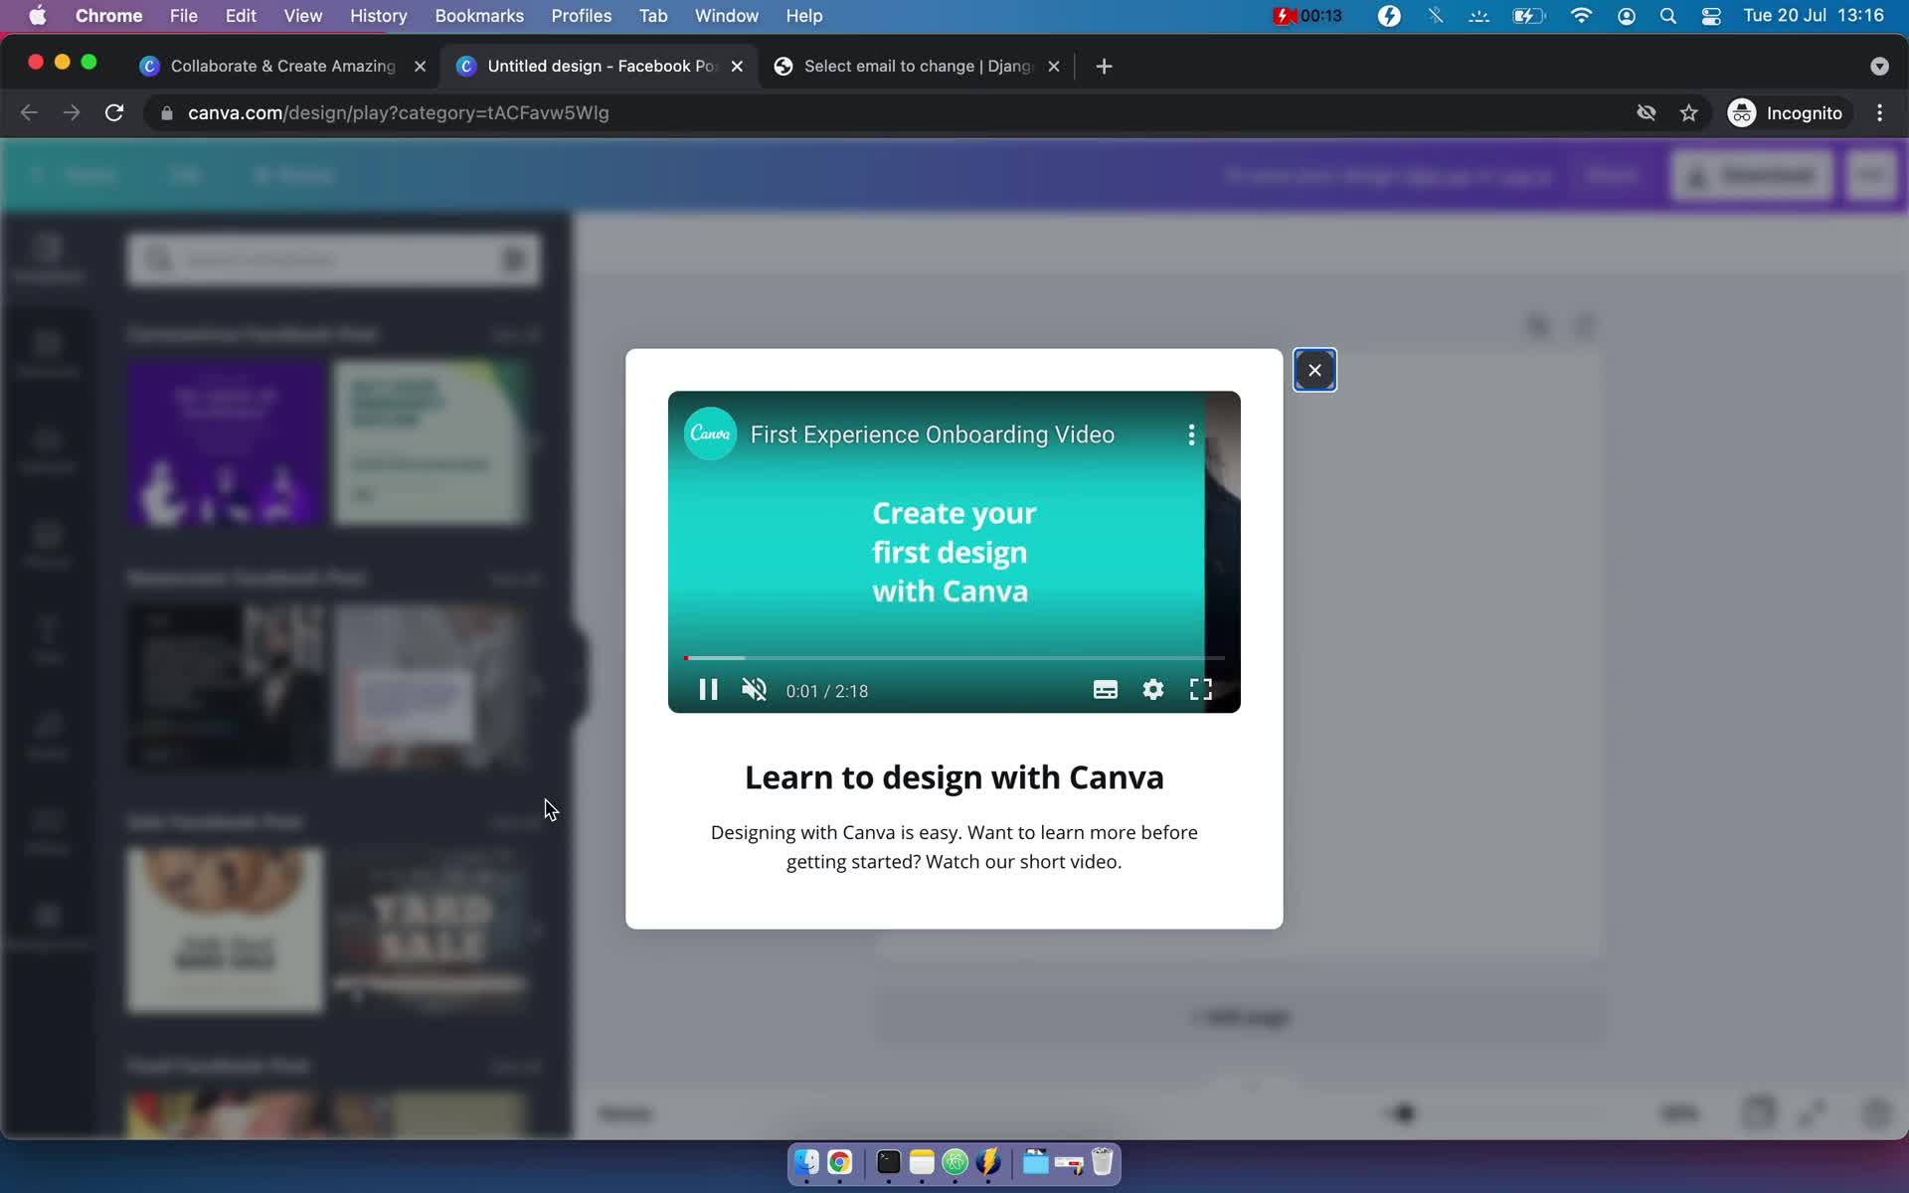Open the video player settings gear

tap(1153, 689)
